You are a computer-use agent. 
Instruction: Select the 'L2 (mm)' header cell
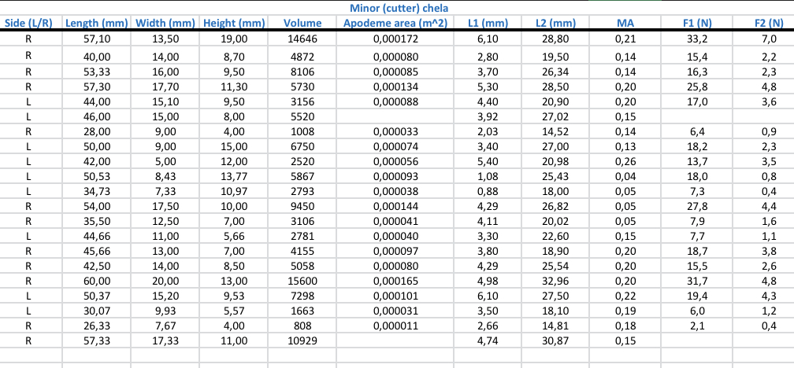click(556, 23)
